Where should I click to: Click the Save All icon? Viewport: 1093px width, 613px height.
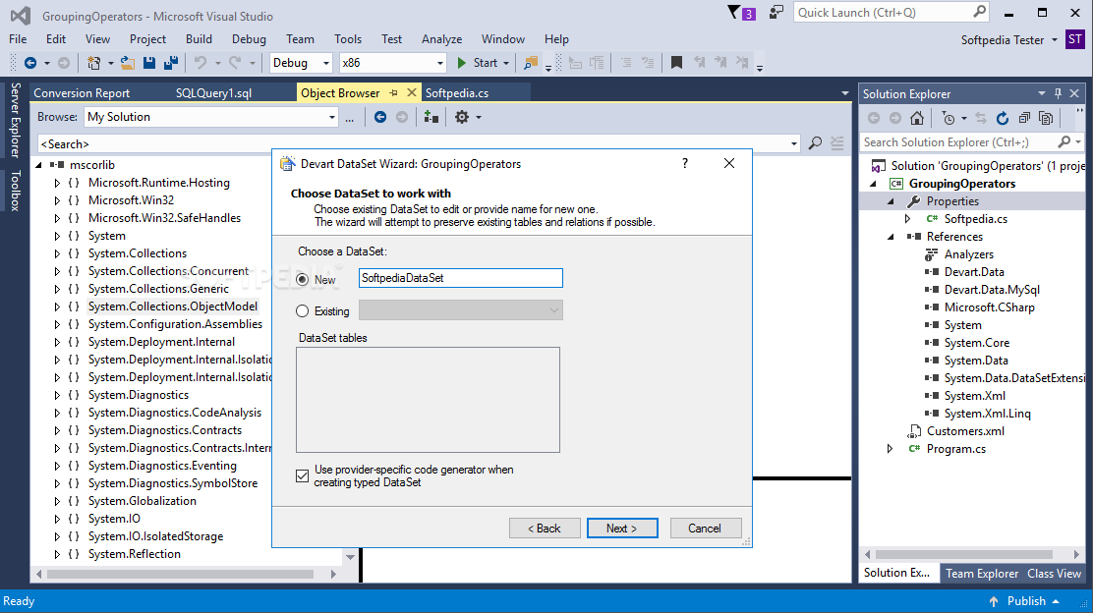[x=171, y=63]
